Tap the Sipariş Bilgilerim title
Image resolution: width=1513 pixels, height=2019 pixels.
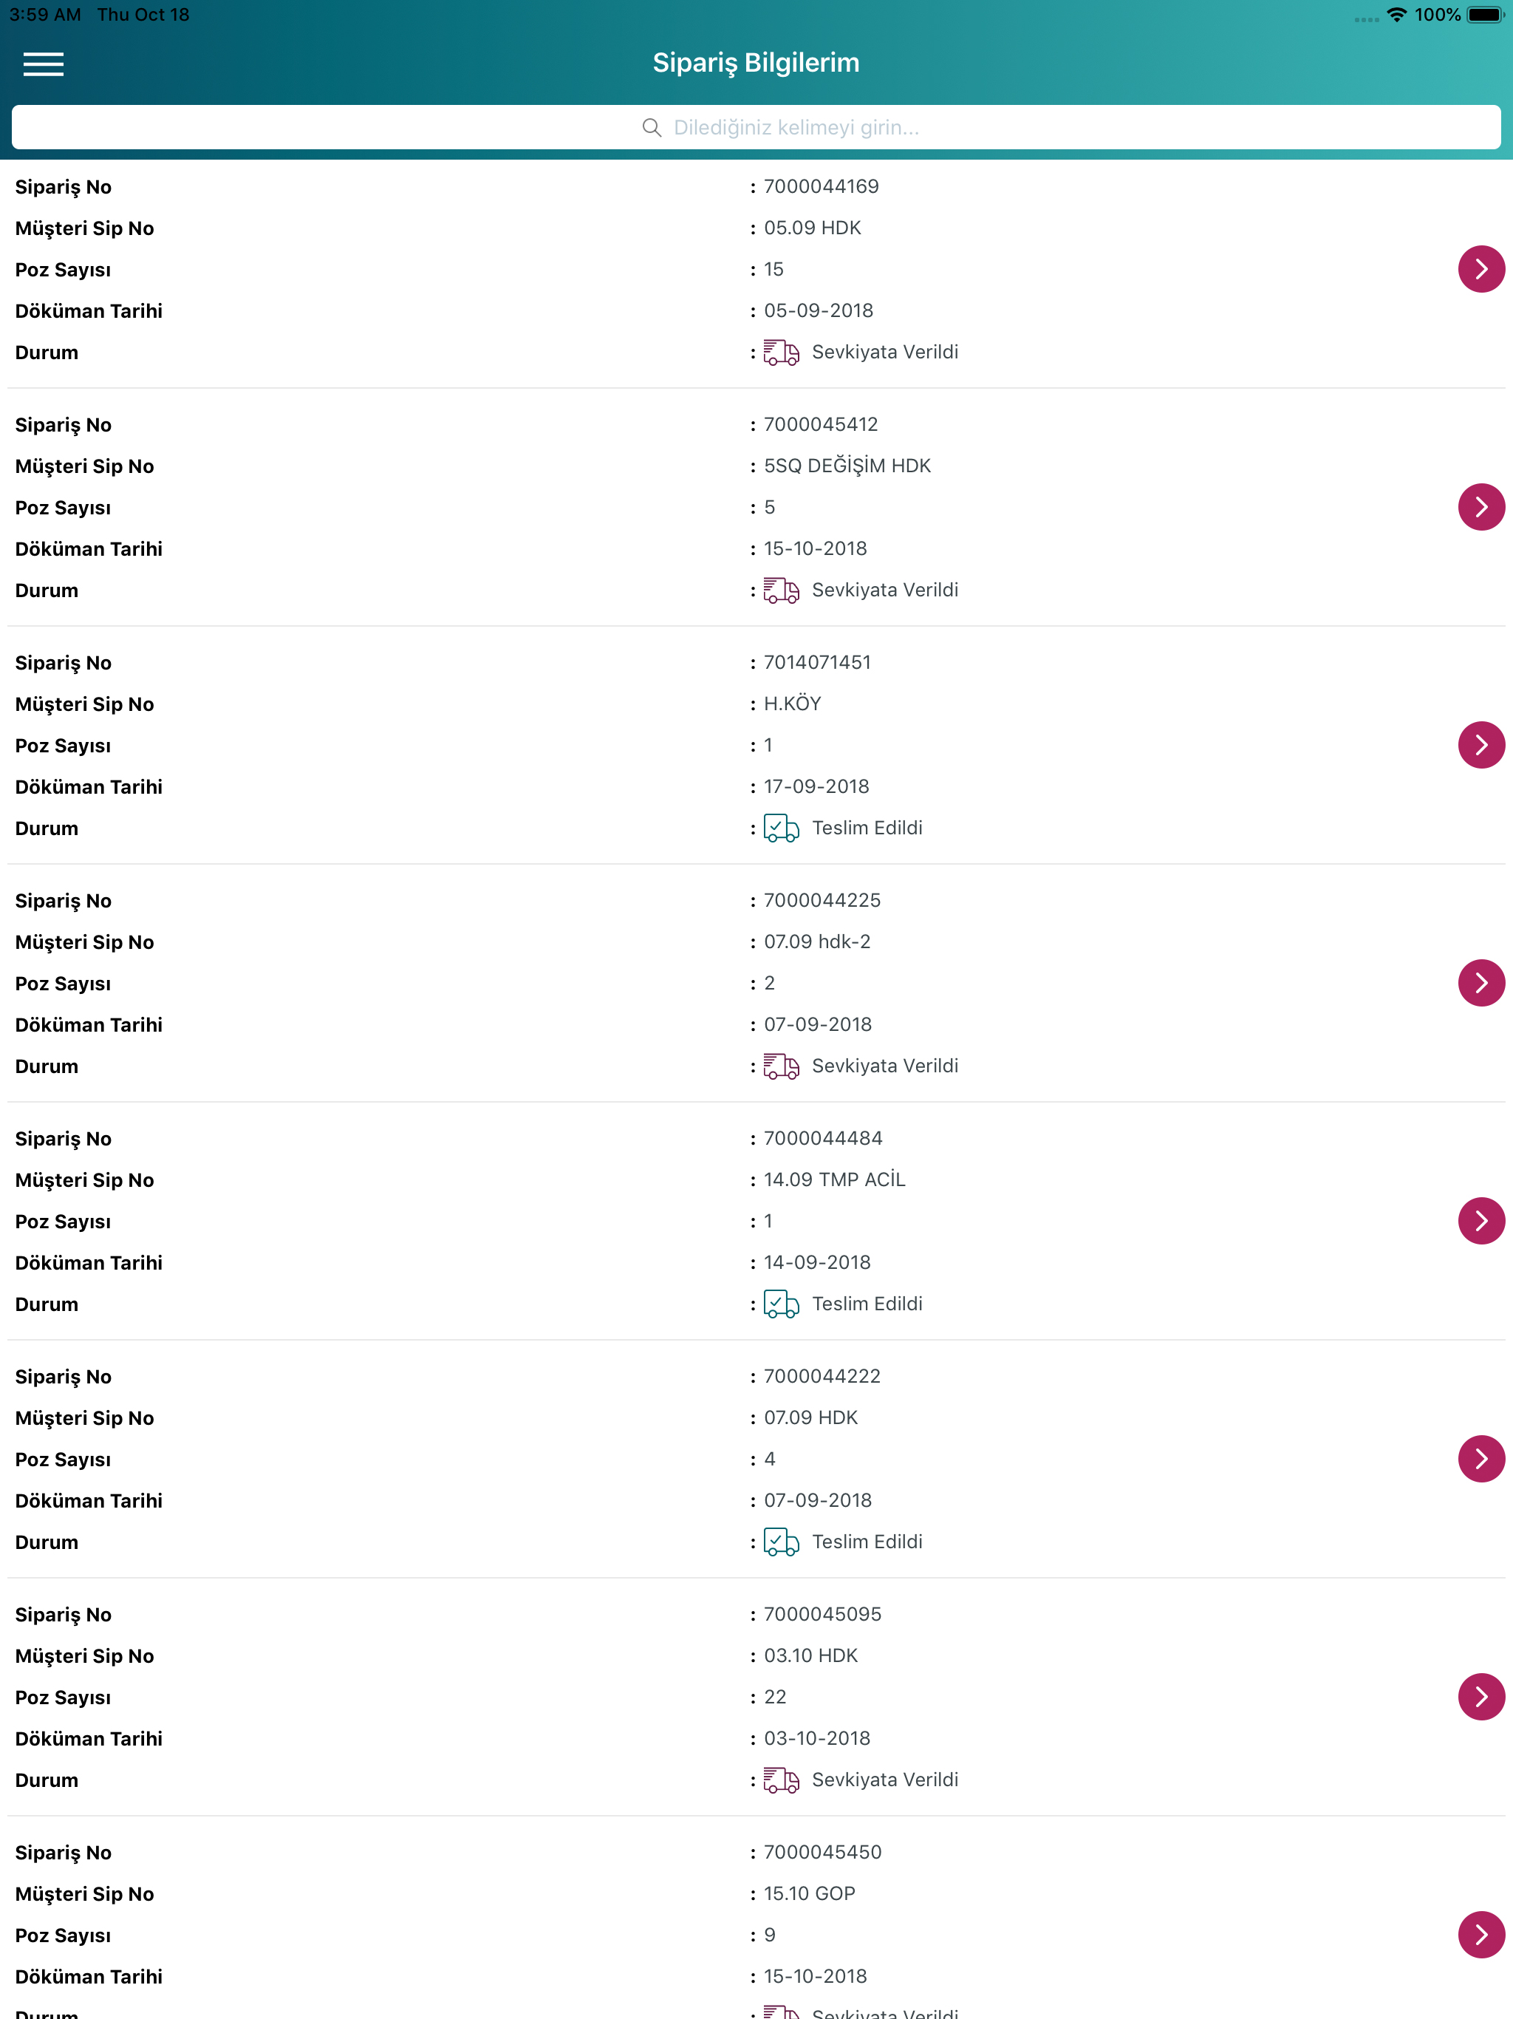click(x=756, y=63)
